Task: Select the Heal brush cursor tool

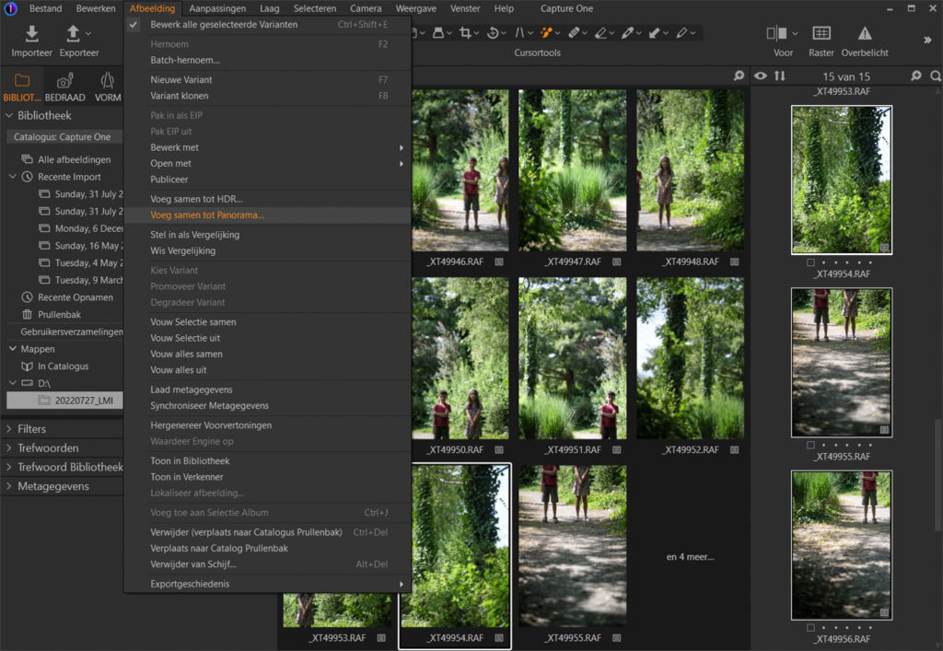Action: point(573,33)
